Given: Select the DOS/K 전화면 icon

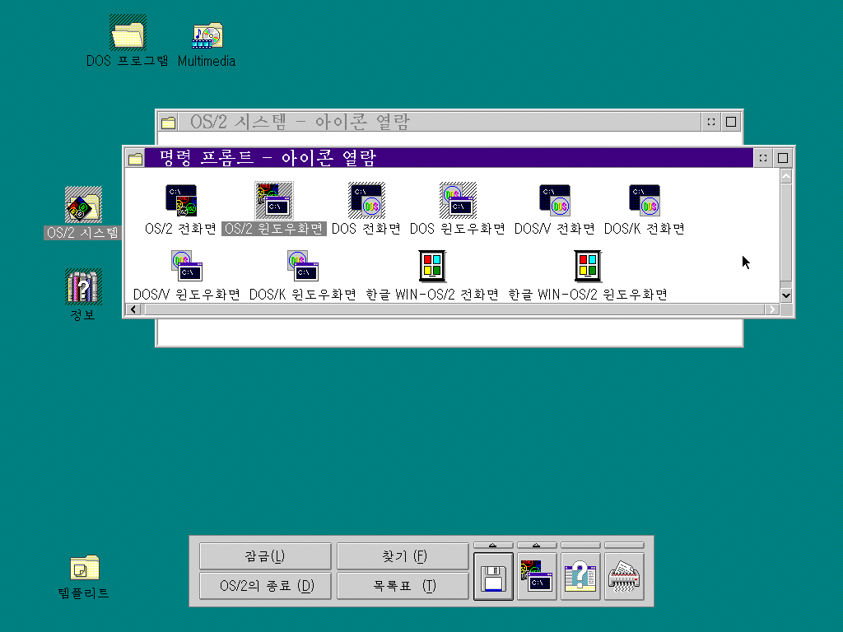Looking at the screenshot, I should pyautogui.click(x=645, y=201).
